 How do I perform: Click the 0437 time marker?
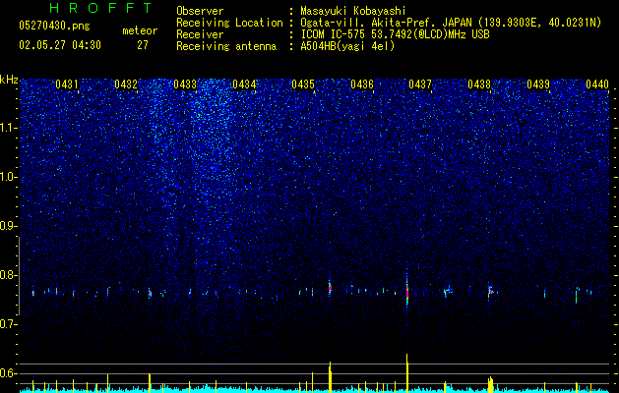pos(420,84)
